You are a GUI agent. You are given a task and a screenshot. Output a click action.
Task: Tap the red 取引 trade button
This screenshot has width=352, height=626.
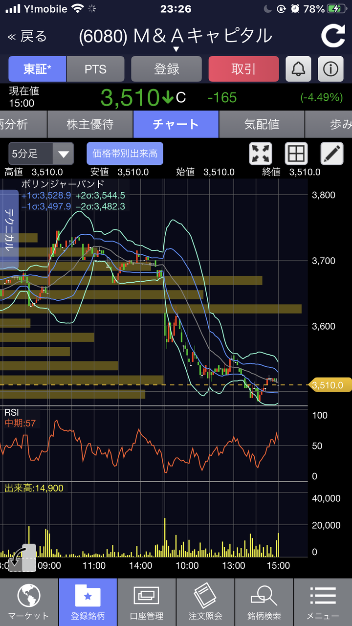click(243, 69)
